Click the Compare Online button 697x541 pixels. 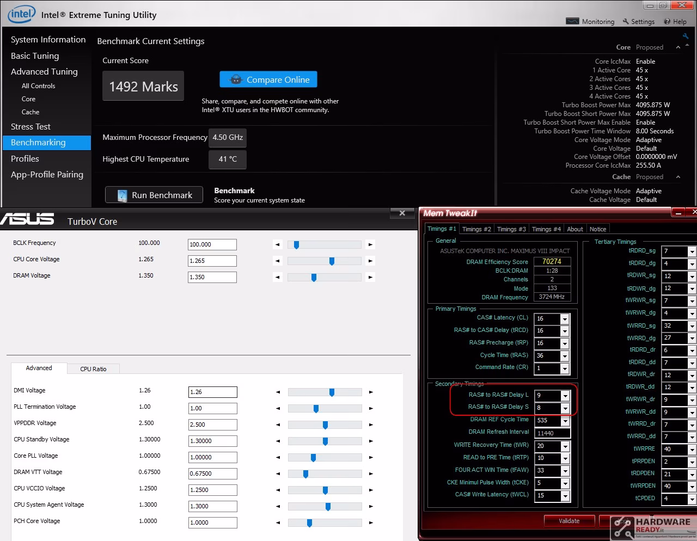[268, 79]
